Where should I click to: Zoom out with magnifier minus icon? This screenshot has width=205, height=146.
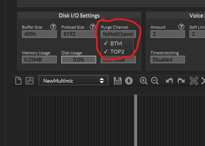155,81
